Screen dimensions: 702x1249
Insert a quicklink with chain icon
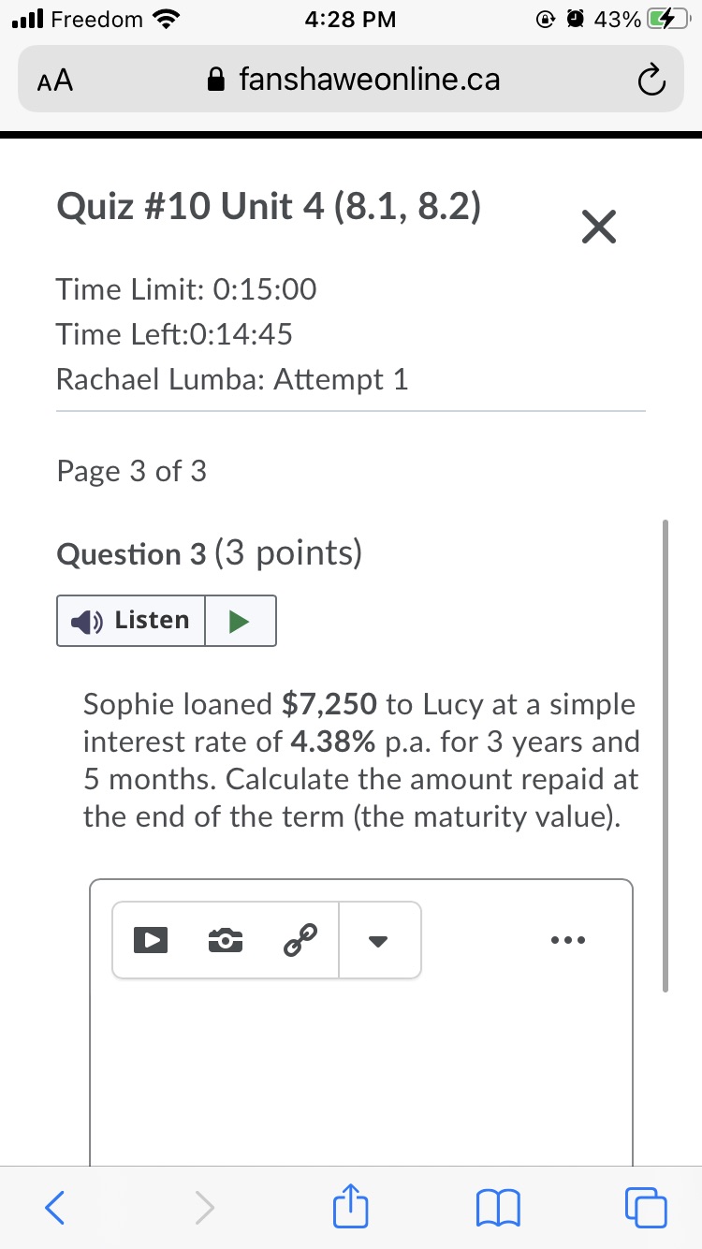point(300,938)
